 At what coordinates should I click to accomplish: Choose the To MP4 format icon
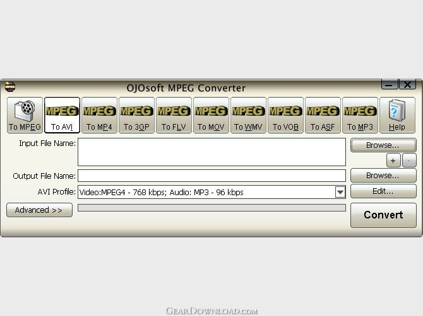(99, 115)
